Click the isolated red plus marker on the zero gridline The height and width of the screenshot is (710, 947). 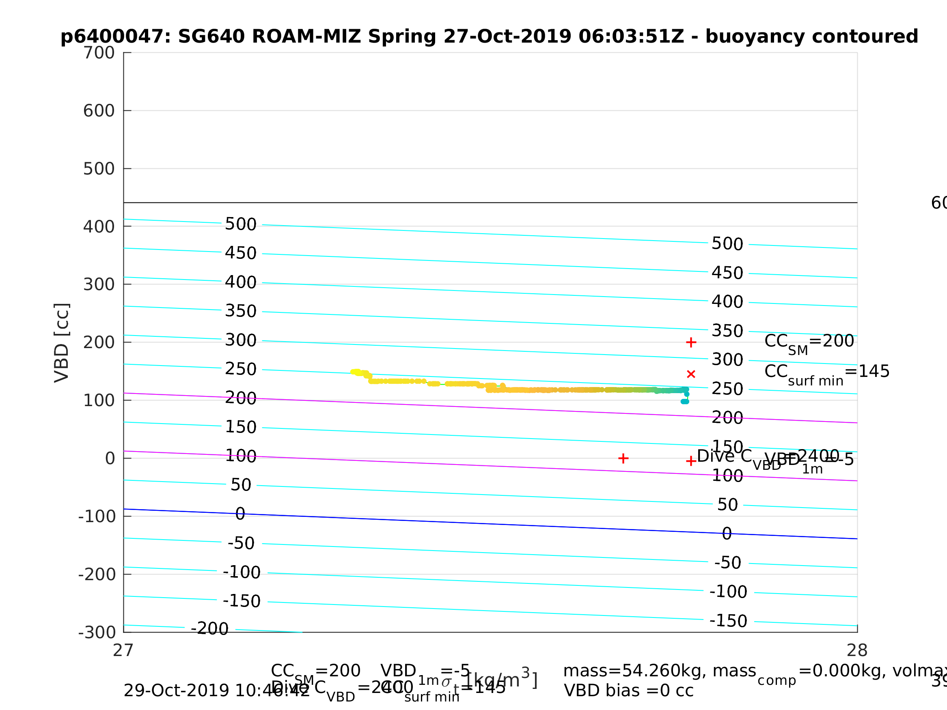pos(623,458)
